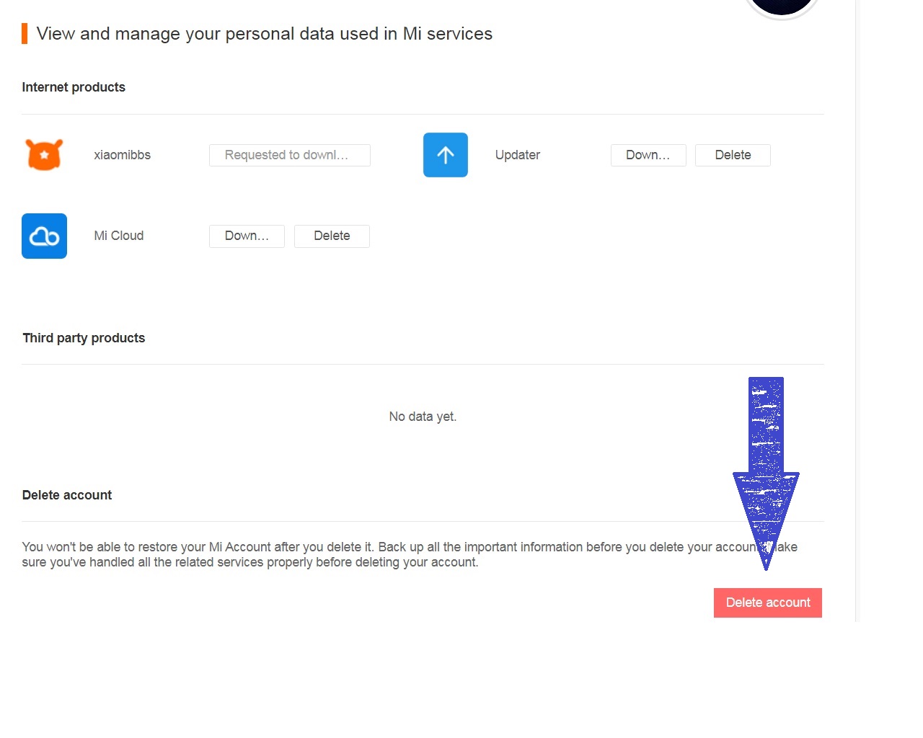The image size is (923, 738).
Task: Click the Internet products heading
Action: pyautogui.click(x=74, y=87)
